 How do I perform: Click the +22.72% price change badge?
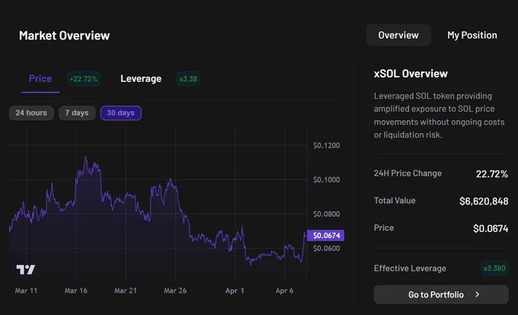tap(84, 79)
